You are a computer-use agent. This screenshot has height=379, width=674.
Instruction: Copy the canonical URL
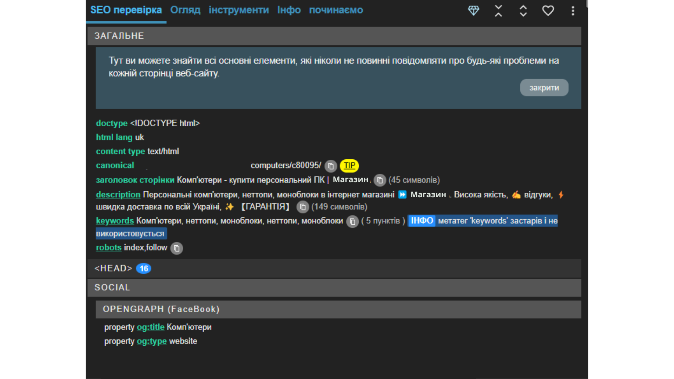pyautogui.click(x=331, y=166)
